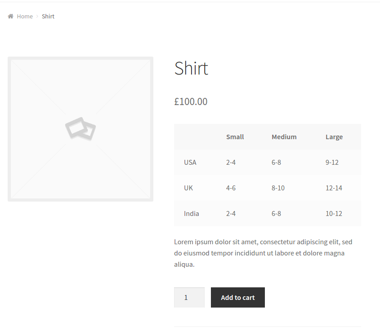Click the home icon in breadcrumb
The width and height of the screenshot is (380, 330).
(x=10, y=16)
